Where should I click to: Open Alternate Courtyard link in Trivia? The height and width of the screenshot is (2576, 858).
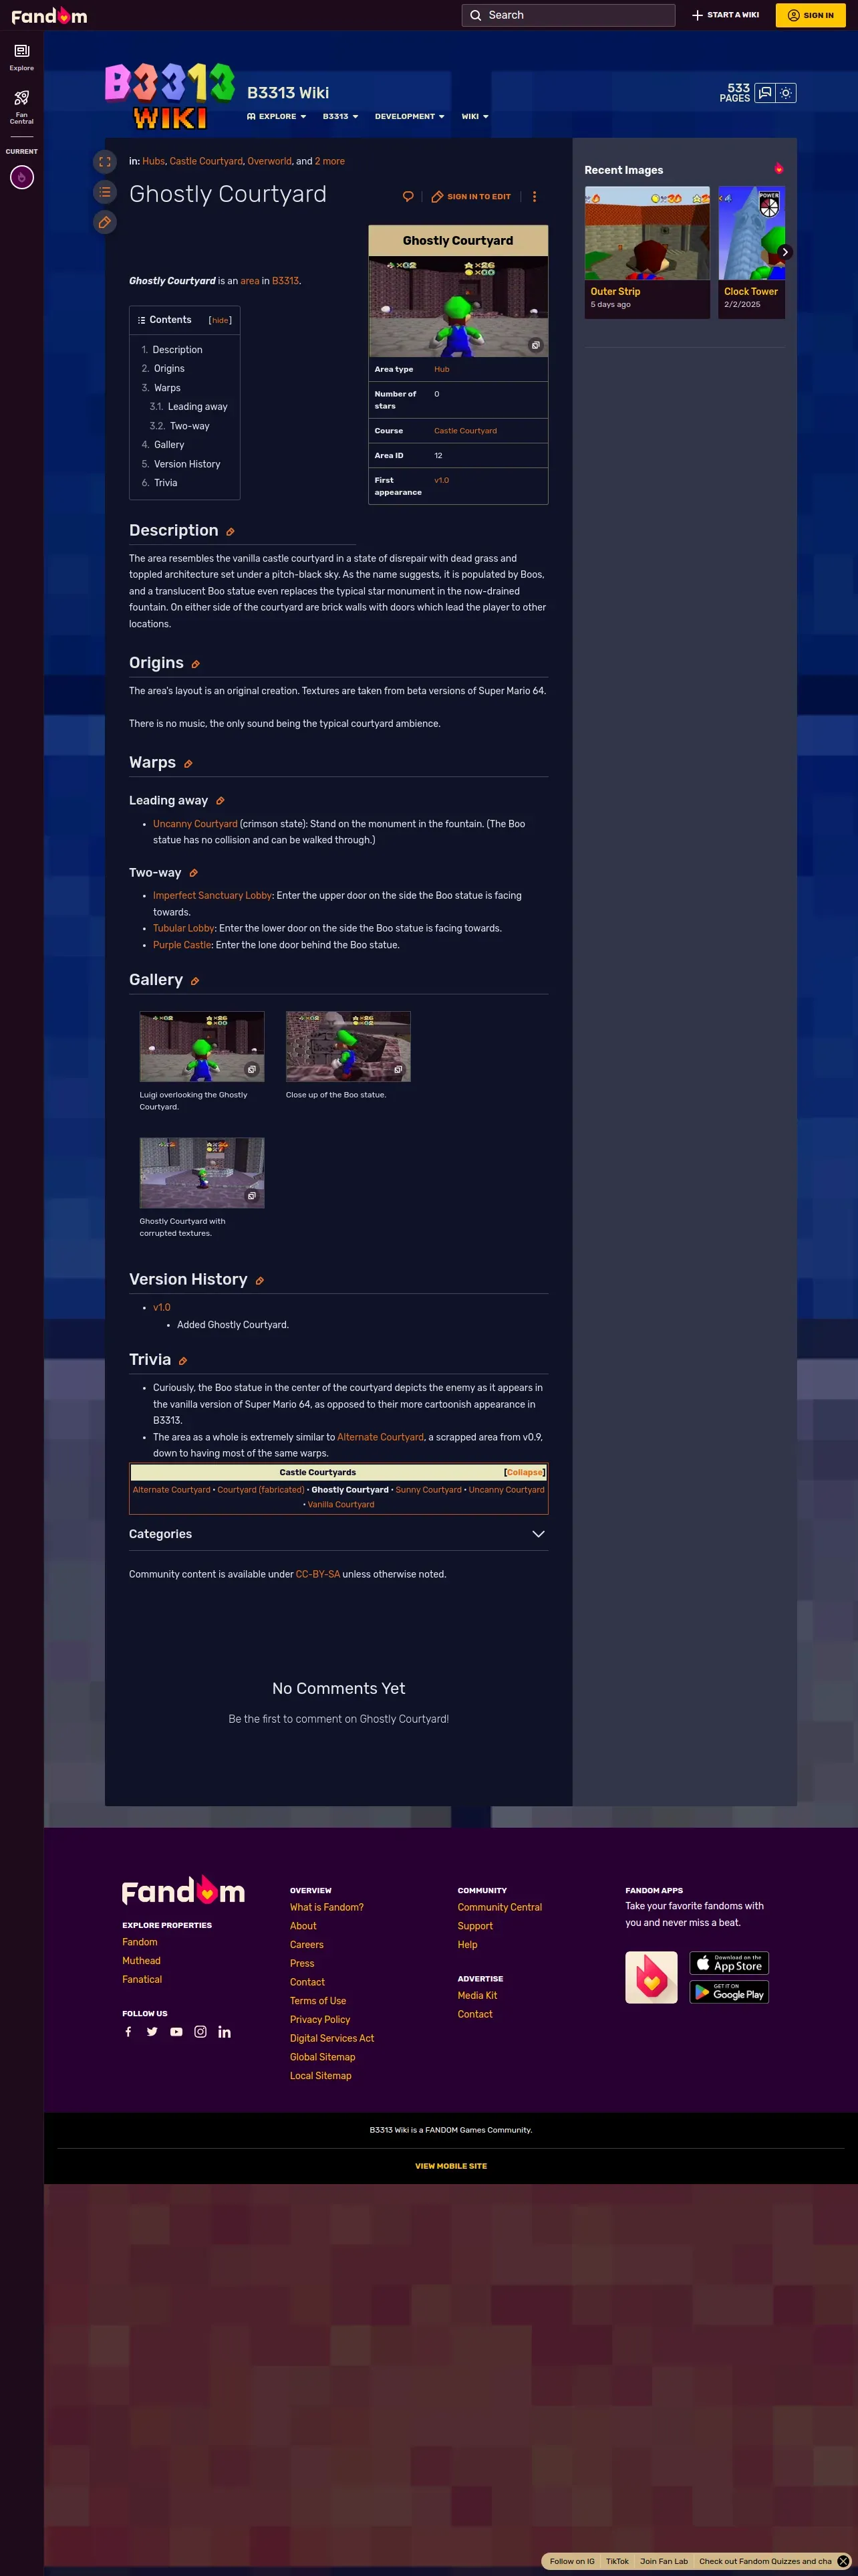[x=381, y=1437]
